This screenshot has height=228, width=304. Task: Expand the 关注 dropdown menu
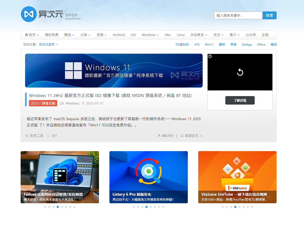coord(218,35)
